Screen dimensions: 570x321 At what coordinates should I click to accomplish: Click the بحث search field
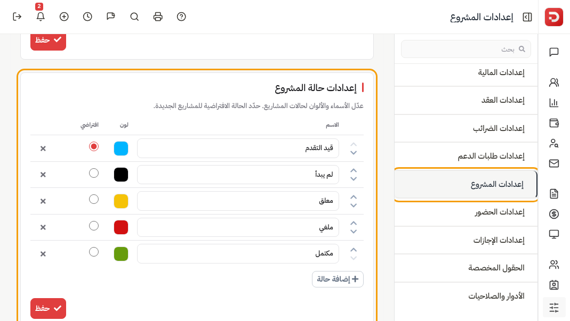click(466, 49)
